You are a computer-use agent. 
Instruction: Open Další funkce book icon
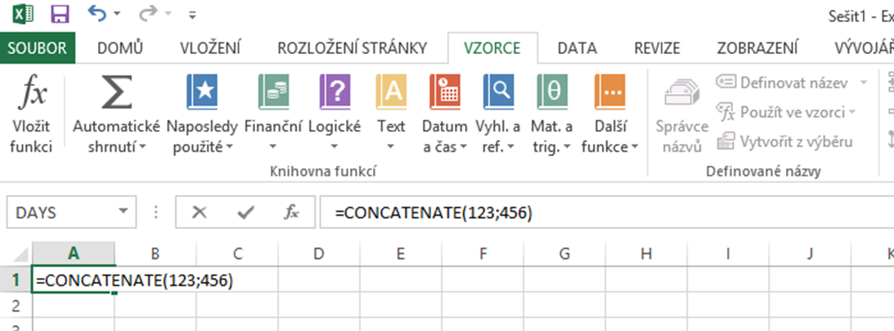(609, 92)
